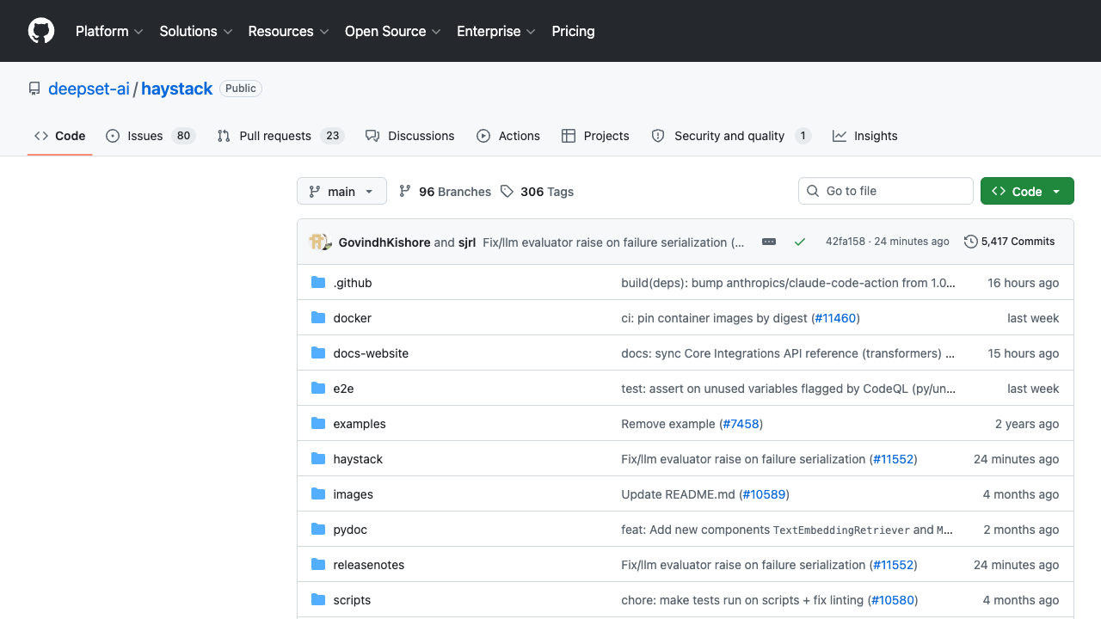
Task: Click the e2e folder icon
Action: click(x=318, y=389)
